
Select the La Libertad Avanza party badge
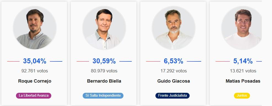(34, 96)
